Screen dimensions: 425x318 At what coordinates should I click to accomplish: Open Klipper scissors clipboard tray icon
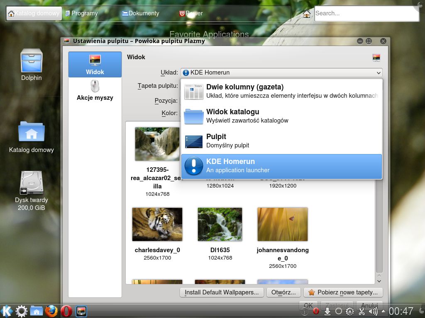pos(361,311)
